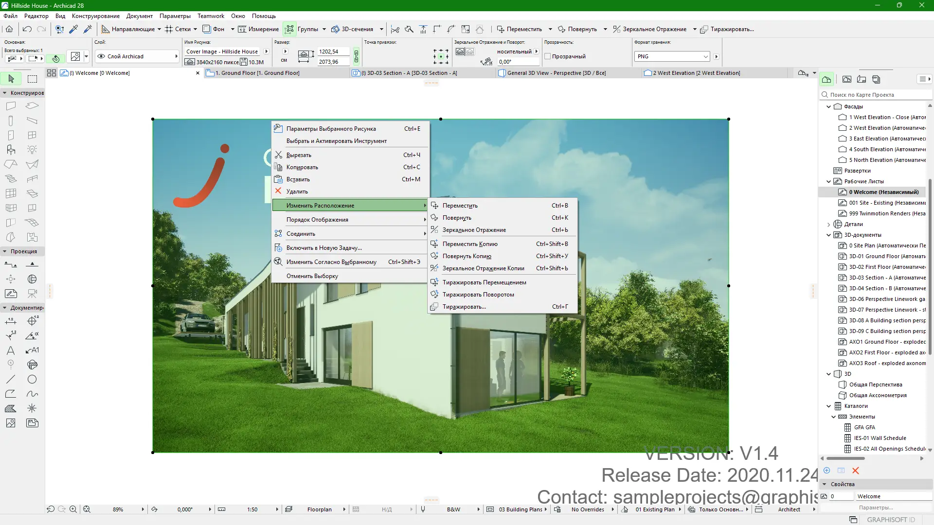Select the Text tool in toolbox

(11, 350)
